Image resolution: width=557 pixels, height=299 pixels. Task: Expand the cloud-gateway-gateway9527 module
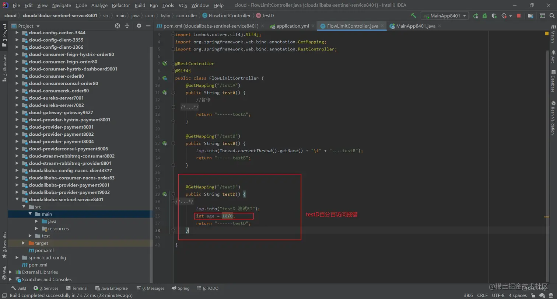(x=17, y=112)
